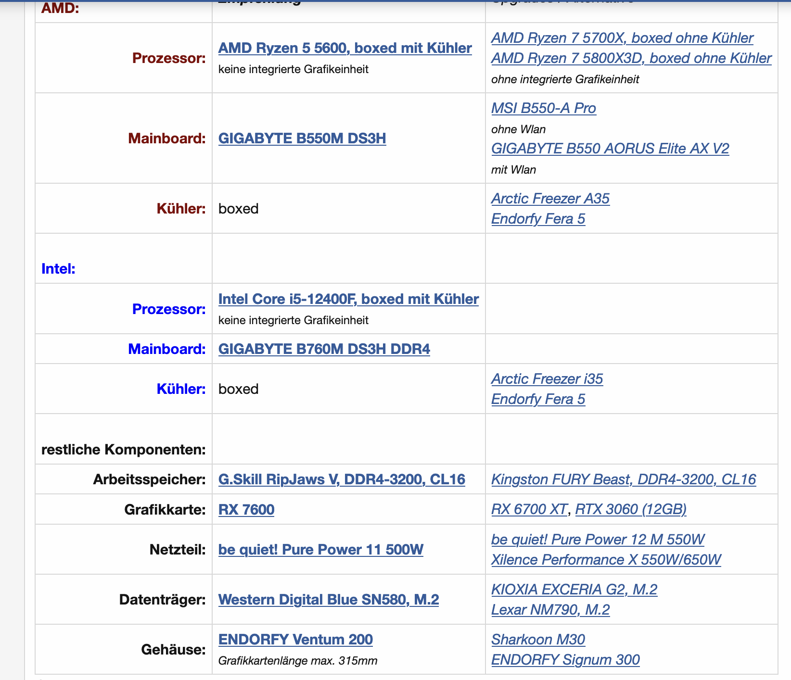
Task: Select the red 'Prozessor:' AMD label
Action: pos(169,58)
